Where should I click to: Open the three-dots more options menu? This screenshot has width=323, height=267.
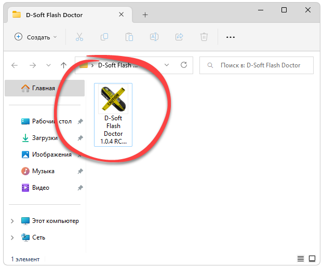click(230, 37)
